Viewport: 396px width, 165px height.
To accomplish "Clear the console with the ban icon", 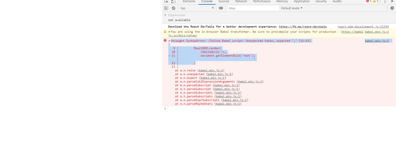I will 174,8.
